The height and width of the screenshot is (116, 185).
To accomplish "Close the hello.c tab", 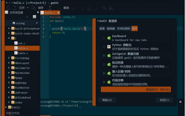I will (58, 13).
